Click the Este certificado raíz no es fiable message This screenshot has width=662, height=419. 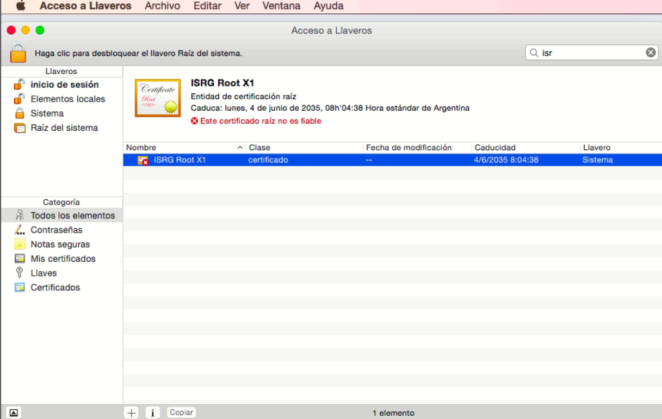(x=261, y=121)
